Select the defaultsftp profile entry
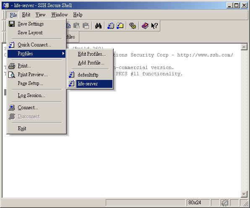This screenshot has height=208, width=250. (90, 75)
